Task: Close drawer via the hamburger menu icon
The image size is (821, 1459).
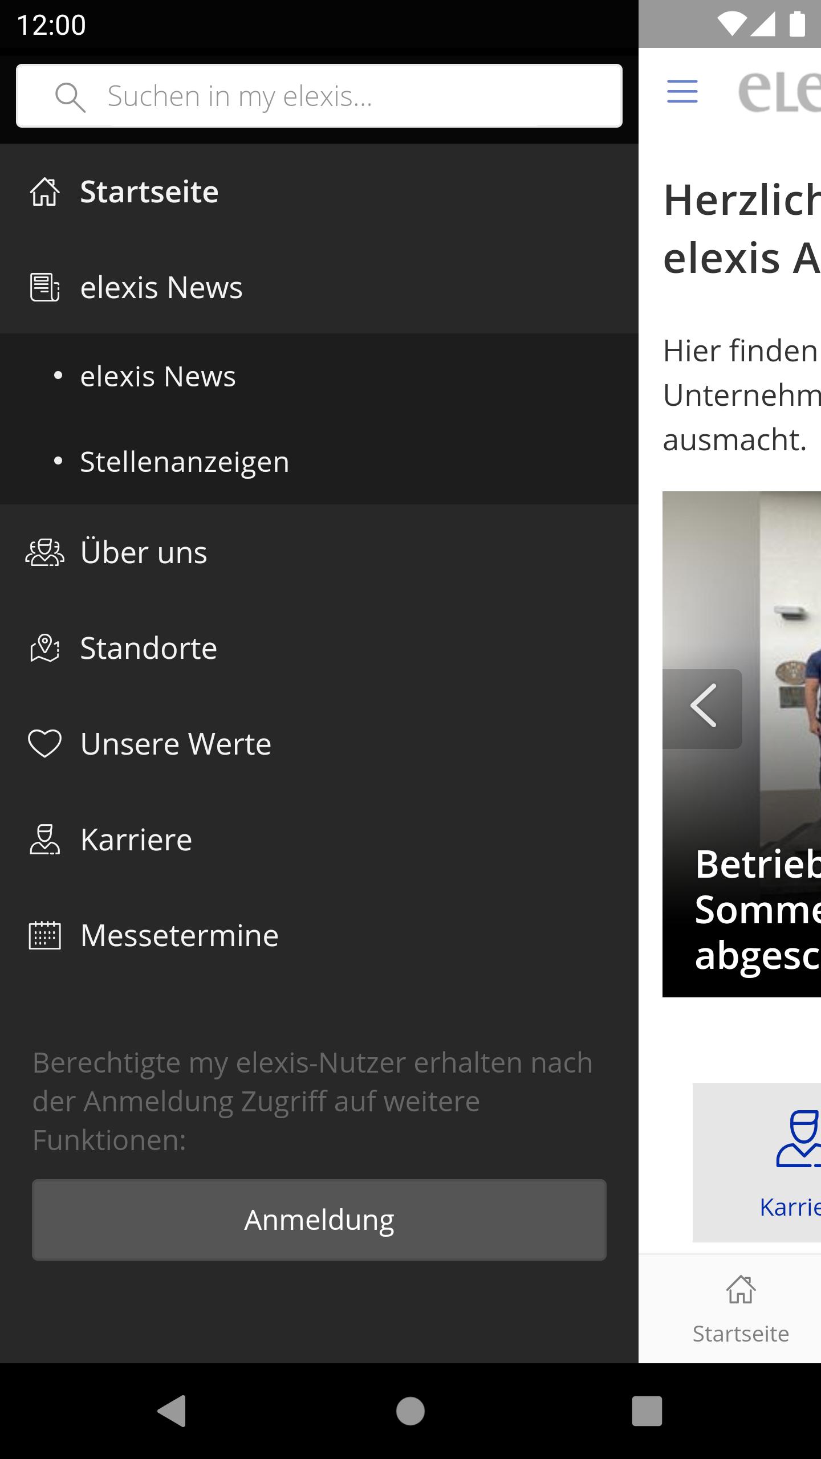Action: [682, 91]
